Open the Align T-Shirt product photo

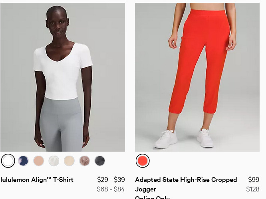[63, 77]
